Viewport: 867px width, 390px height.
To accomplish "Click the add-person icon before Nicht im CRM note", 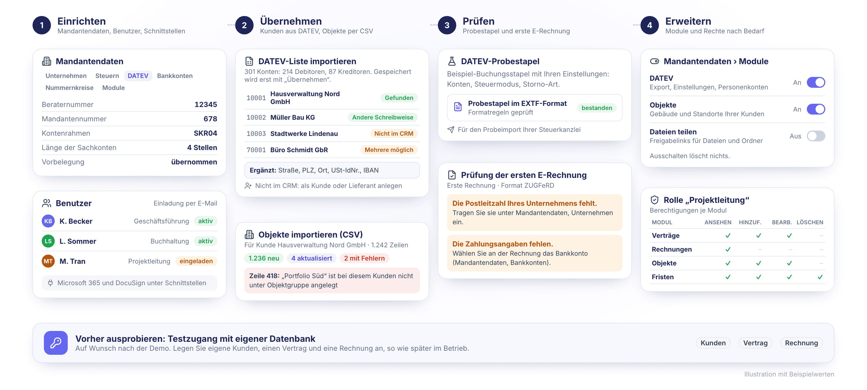I will 248,186.
